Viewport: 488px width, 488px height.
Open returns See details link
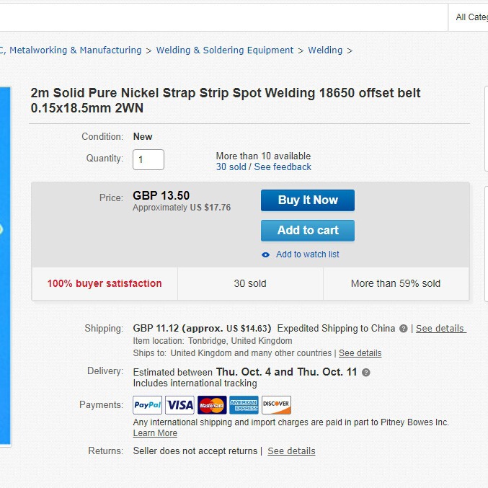coord(291,451)
